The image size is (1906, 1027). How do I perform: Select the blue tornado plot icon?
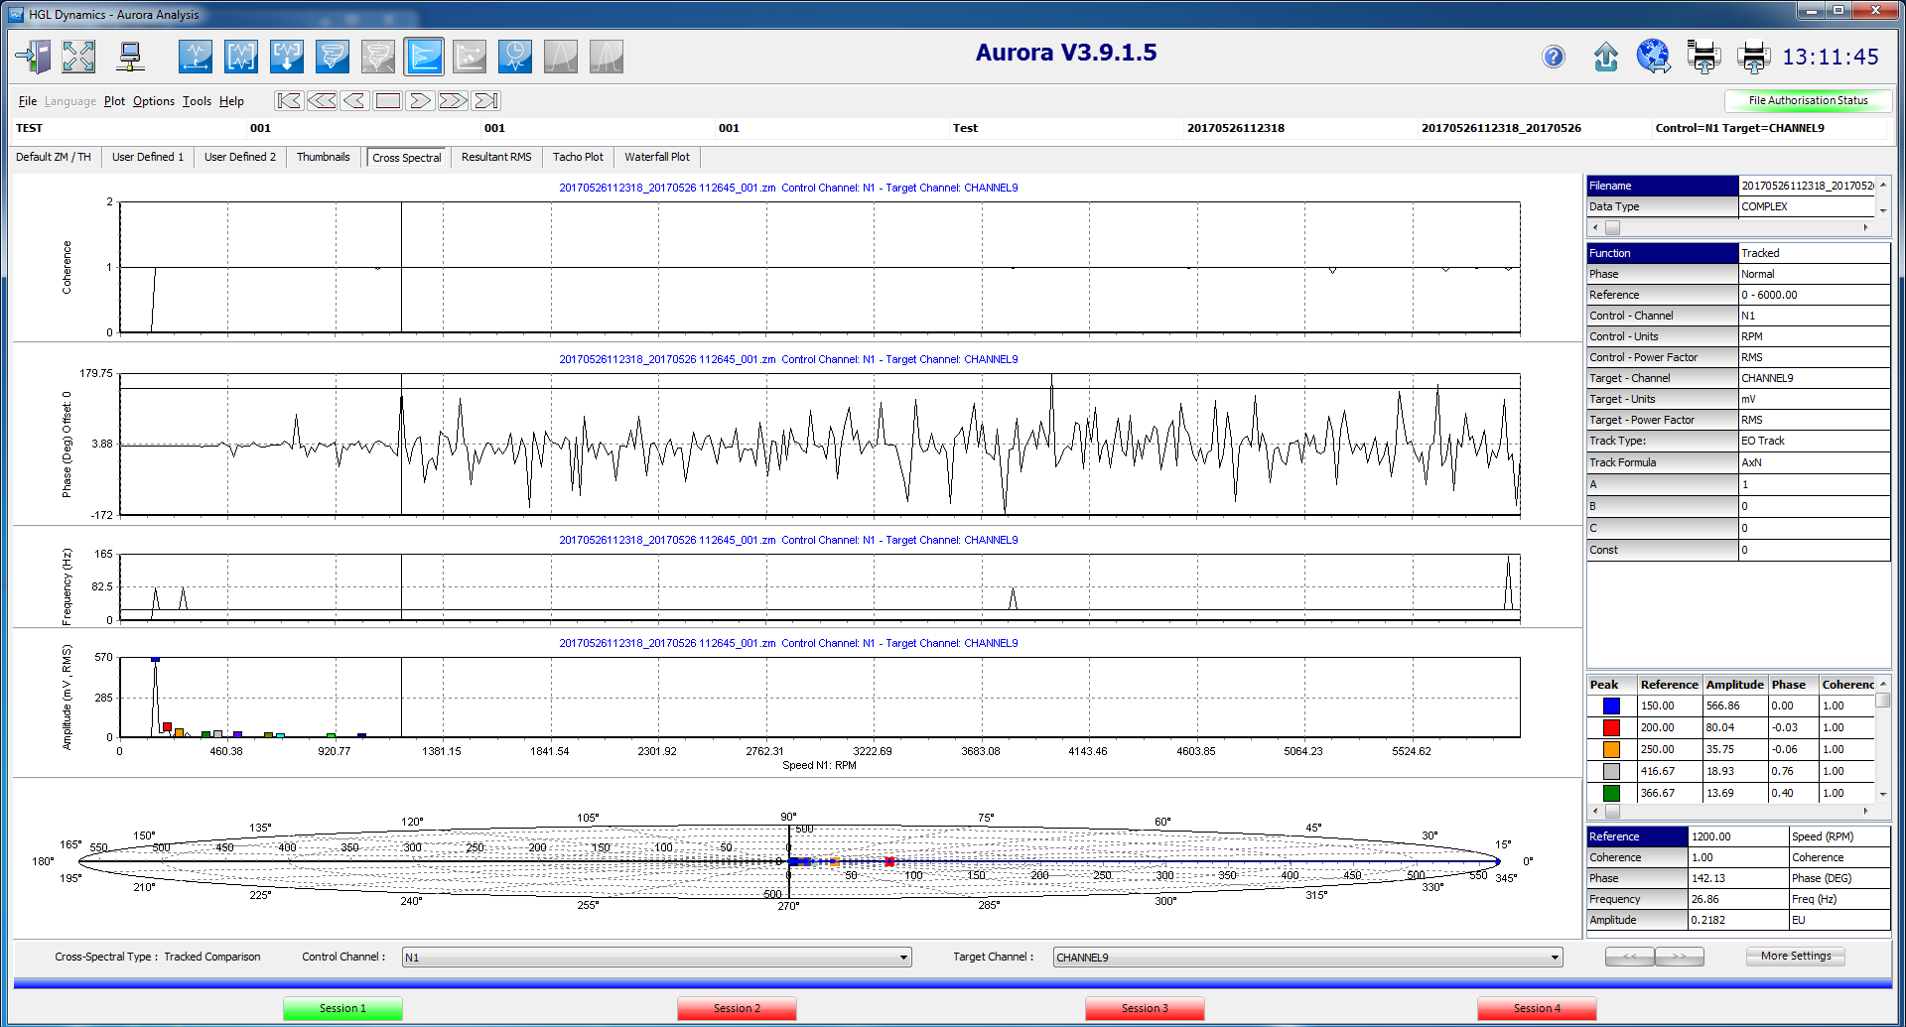[x=333, y=57]
